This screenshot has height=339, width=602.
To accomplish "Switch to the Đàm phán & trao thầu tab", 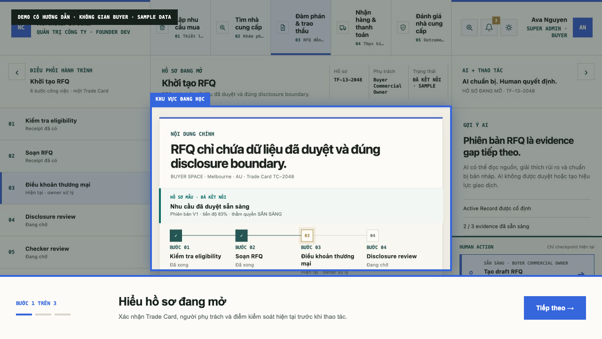I will (301, 27).
